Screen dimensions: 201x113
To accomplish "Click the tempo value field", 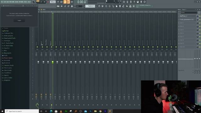I will [x=52, y=2].
